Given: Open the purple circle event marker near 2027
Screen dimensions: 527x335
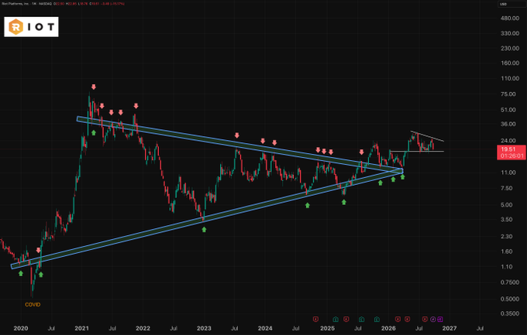Looking at the screenshot, I should 433,319.
